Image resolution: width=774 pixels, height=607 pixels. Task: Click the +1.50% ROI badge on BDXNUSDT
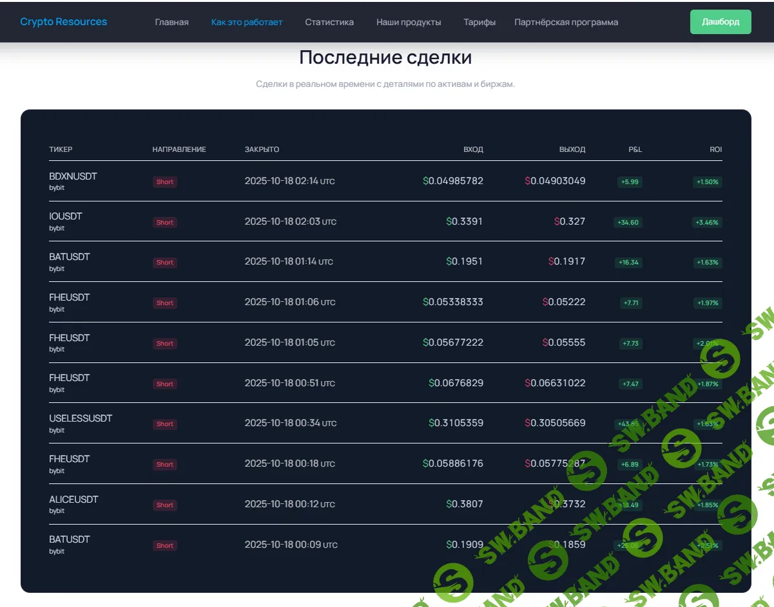point(707,182)
